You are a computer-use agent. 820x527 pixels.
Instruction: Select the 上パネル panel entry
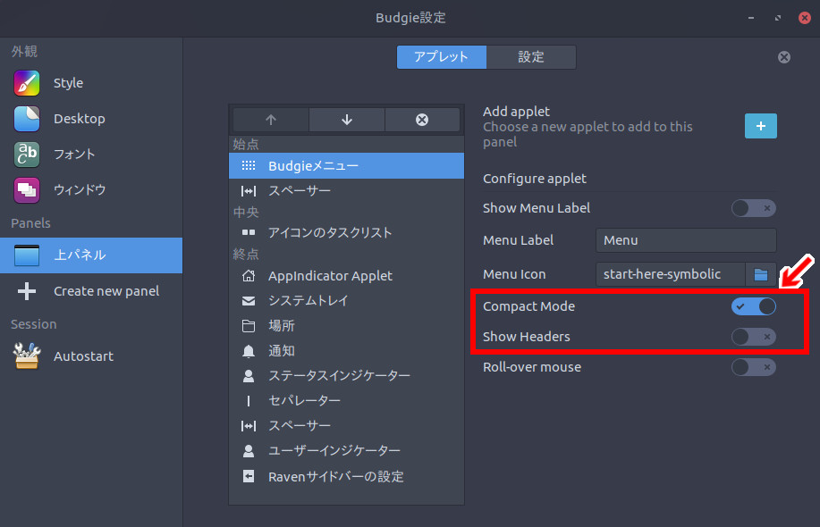pos(91,255)
